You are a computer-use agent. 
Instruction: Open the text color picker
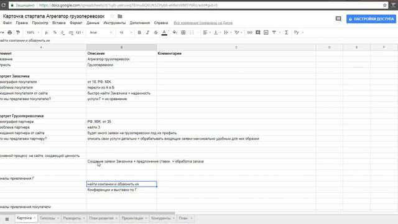(x=164, y=32)
